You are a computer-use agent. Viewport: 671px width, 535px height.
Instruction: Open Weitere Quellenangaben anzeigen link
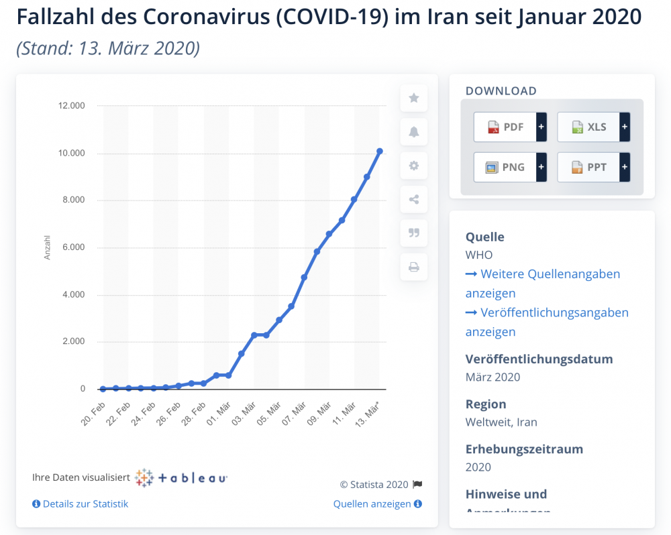tap(543, 284)
